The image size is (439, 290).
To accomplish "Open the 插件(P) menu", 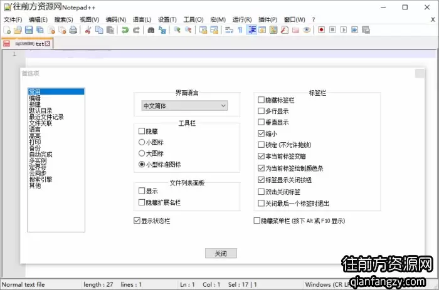I will coord(268,19).
